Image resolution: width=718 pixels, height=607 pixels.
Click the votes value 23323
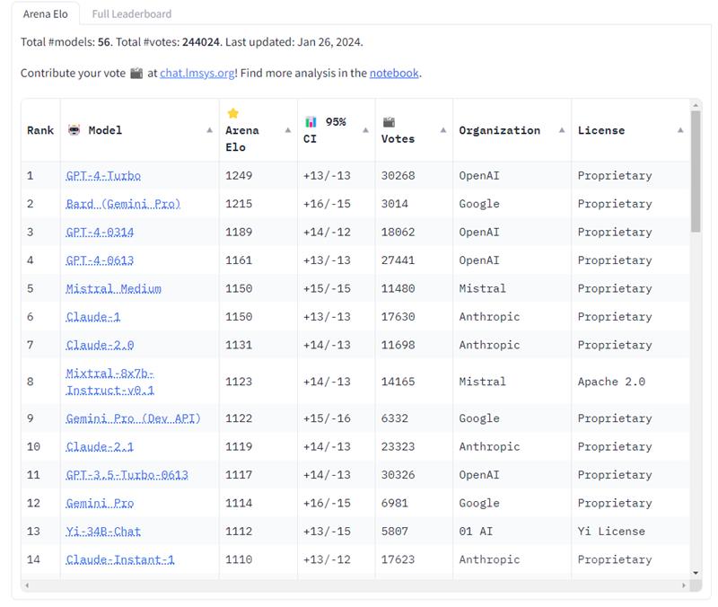tap(398, 446)
